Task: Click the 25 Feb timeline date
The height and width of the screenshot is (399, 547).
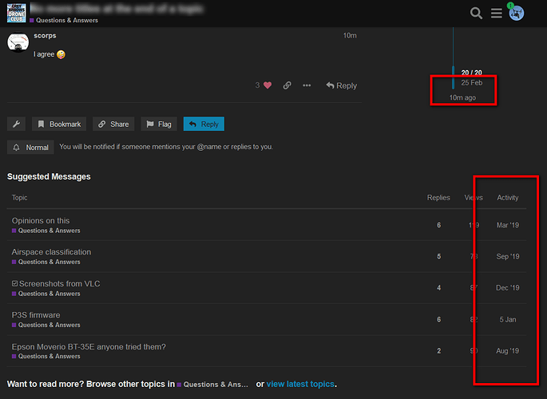Action: 472,82
